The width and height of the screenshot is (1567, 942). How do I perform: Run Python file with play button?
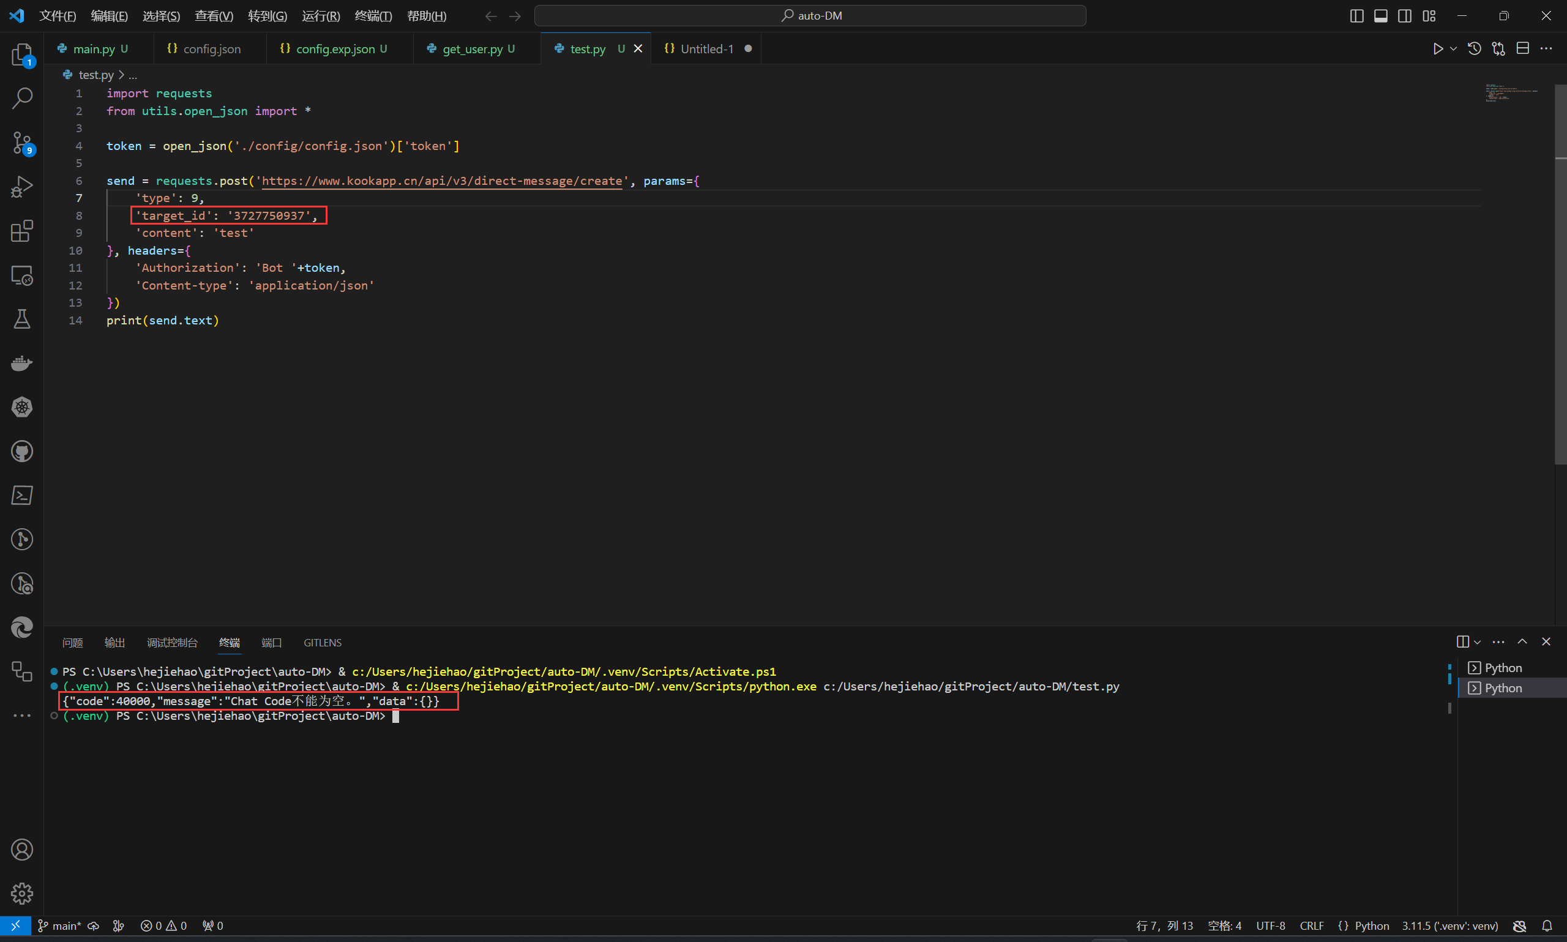pyautogui.click(x=1437, y=49)
